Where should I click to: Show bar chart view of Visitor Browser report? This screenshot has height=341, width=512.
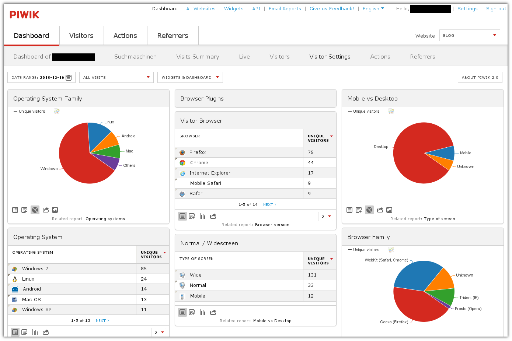coord(202,216)
